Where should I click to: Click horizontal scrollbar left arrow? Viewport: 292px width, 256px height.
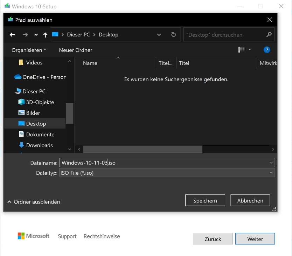79,149
